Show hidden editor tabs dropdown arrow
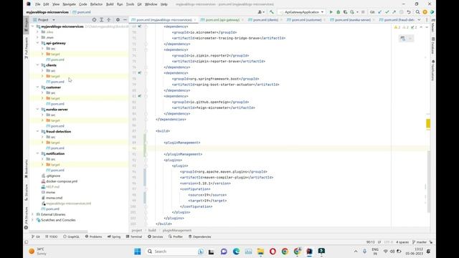Image resolution: width=459 pixels, height=258 pixels. tap(419, 19)
